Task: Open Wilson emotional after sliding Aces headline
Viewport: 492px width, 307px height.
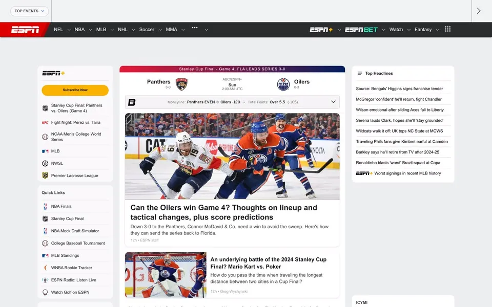Action: point(400,110)
